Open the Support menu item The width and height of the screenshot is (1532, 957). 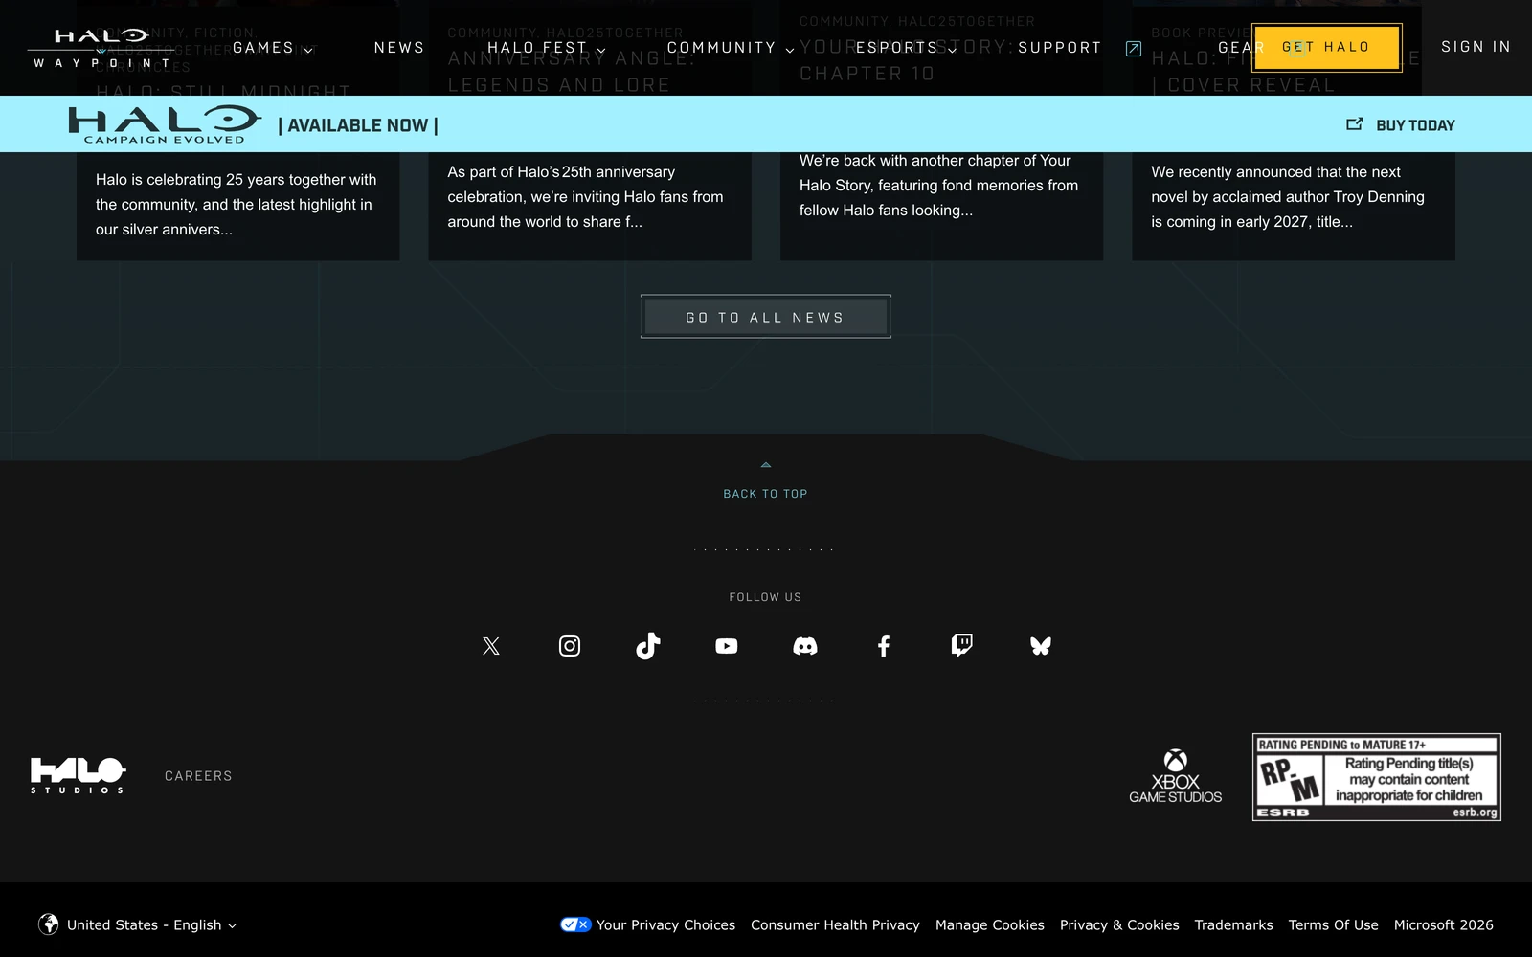click(1060, 48)
